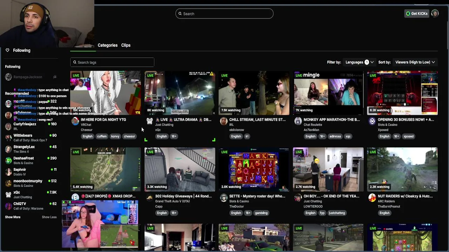Select the gambling tag
449x252 pixels.
coord(261,213)
